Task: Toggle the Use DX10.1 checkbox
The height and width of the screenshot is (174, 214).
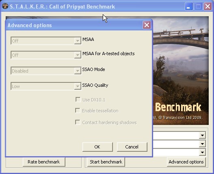Action: coord(78,99)
